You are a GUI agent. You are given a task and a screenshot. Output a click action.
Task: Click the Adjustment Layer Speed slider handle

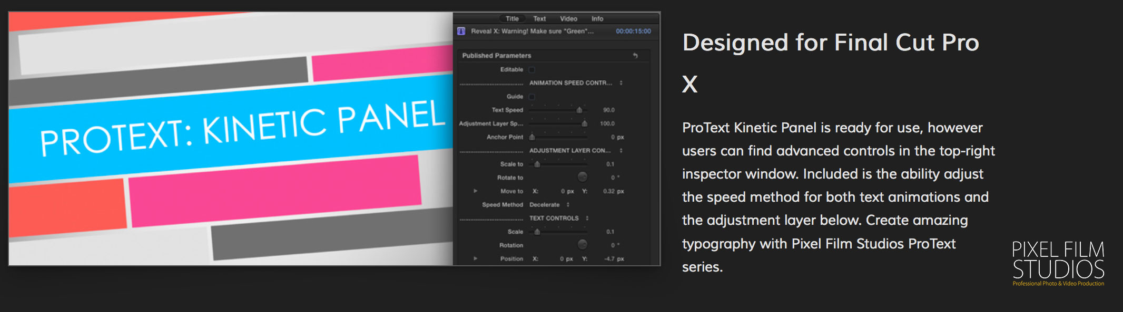pos(585,124)
